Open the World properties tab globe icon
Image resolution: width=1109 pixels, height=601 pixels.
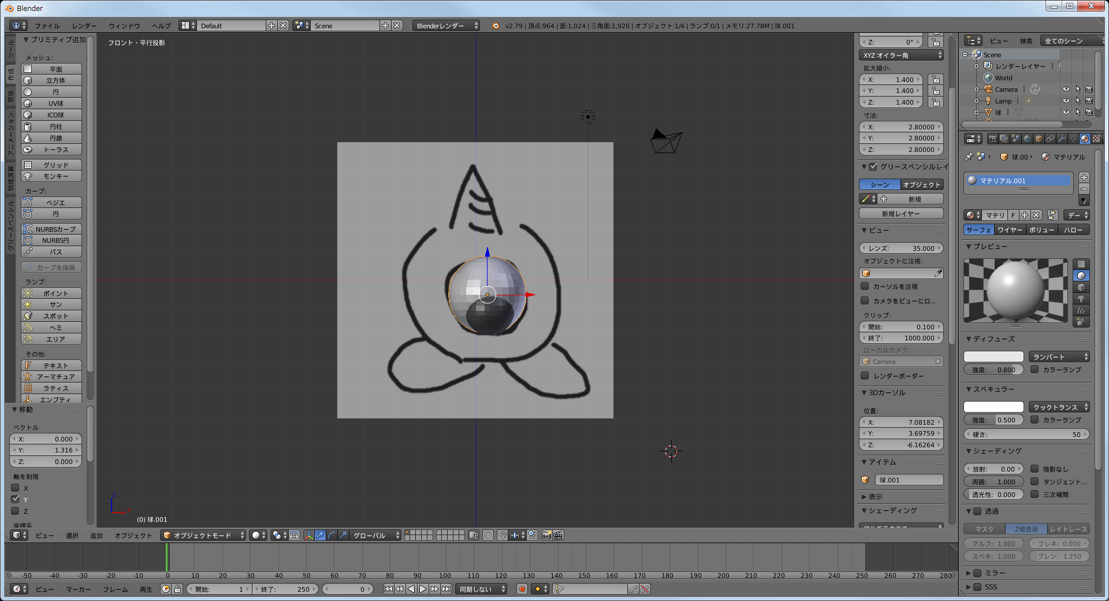pos(1027,139)
